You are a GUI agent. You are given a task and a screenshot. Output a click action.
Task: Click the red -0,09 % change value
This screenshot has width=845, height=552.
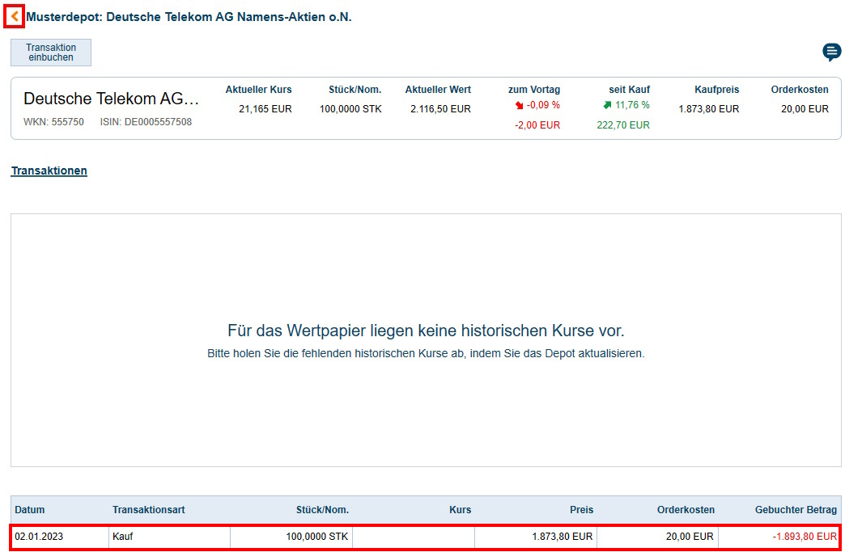[543, 105]
